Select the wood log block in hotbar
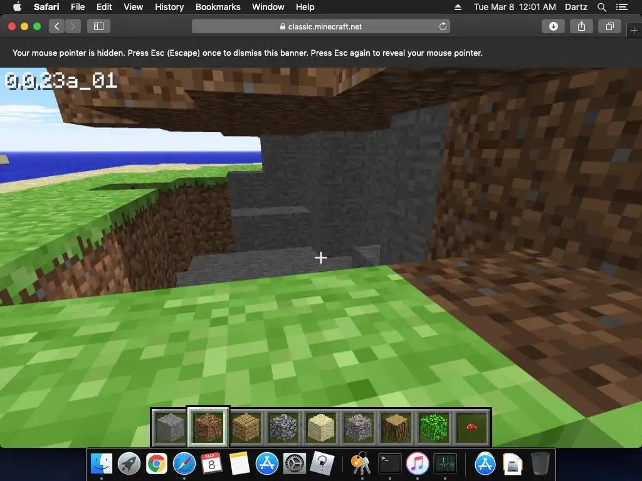Viewport: 642px width, 481px height. (x=396, y=427)
